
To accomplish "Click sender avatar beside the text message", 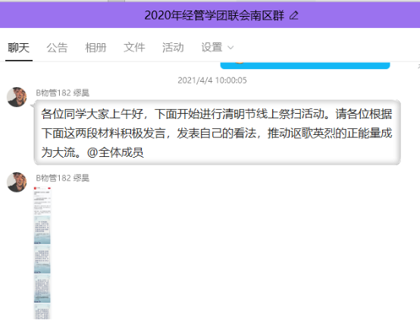I will [17, 97].
